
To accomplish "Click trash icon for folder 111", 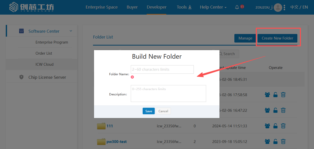I will pos(283,126).
